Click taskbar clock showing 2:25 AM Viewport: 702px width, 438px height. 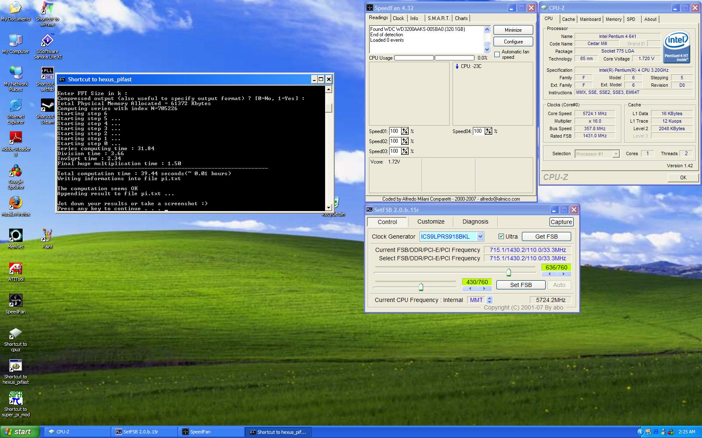click(687, 432)
